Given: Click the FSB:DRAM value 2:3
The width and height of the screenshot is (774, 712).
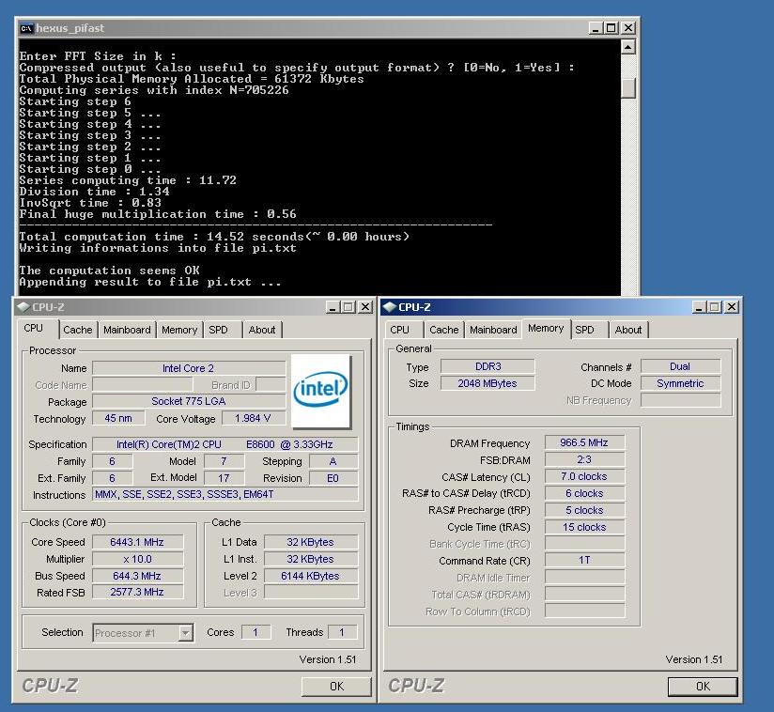Looking at the screenshot, I should (584, 459).
